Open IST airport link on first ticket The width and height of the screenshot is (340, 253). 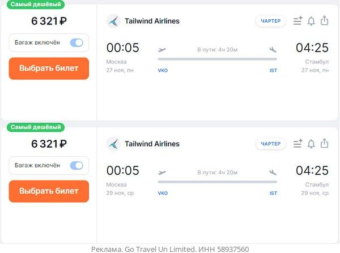273,70
